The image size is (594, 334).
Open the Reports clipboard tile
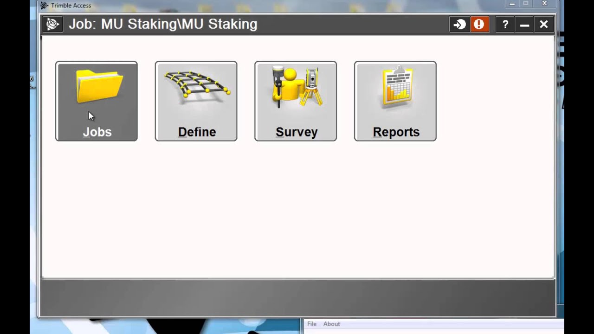[x=395, y=101]
